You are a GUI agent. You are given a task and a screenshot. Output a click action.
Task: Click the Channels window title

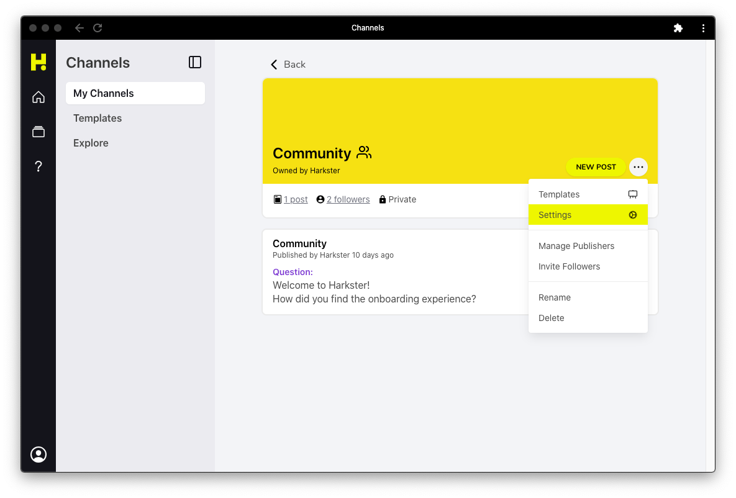click(x=368, y=28)
